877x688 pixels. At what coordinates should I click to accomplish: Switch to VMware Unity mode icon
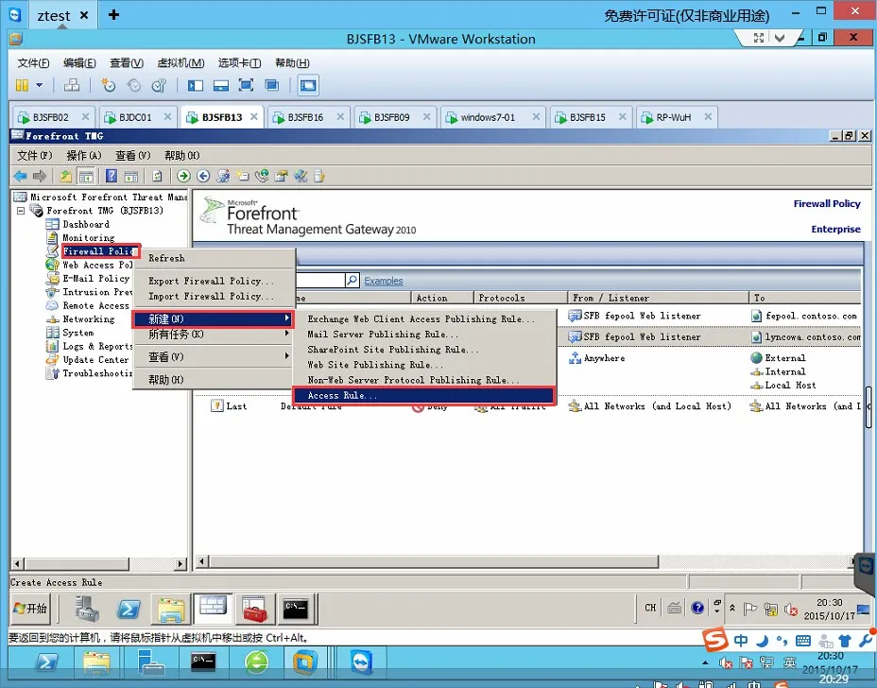[272, 85]
